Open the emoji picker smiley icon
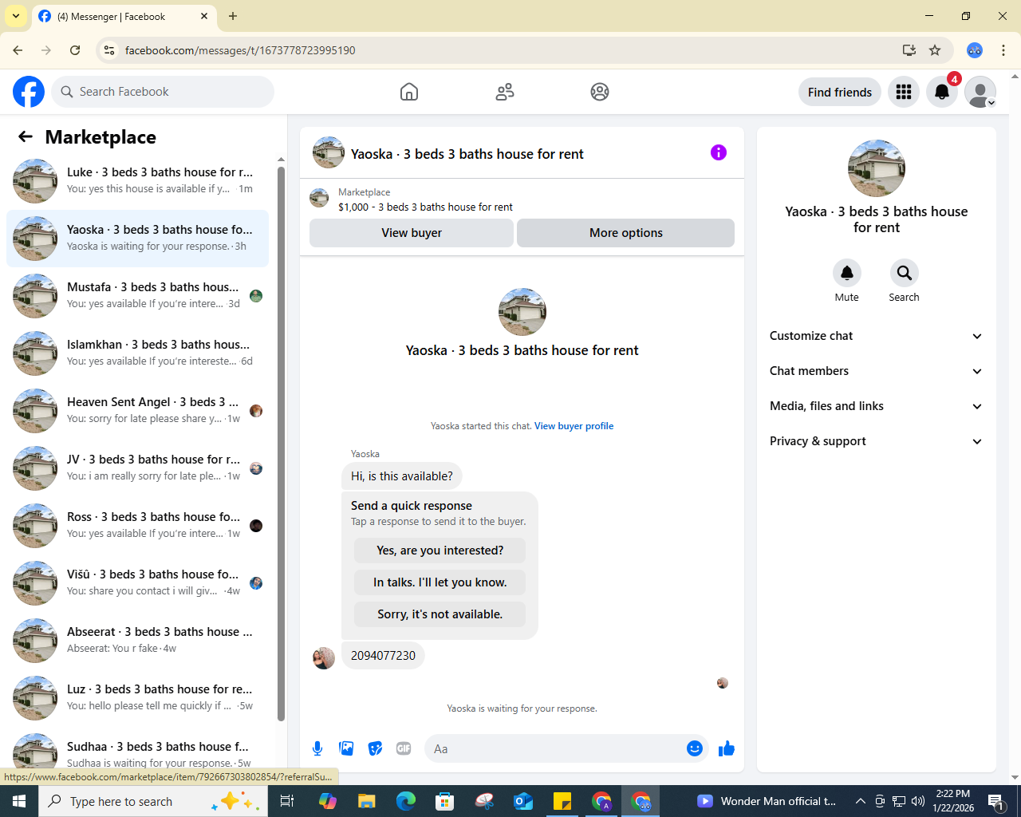The height and width of the screenshot is (817, 1021). click(695, 748)
